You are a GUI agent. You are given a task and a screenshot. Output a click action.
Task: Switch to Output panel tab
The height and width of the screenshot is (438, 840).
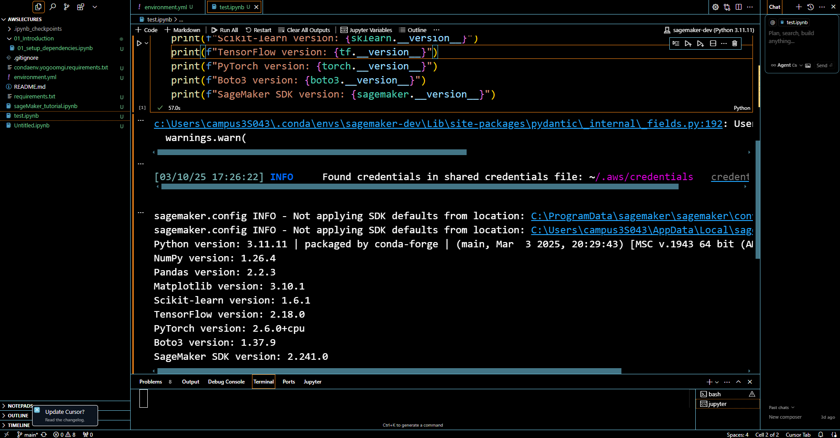click(x=190, y=382)
